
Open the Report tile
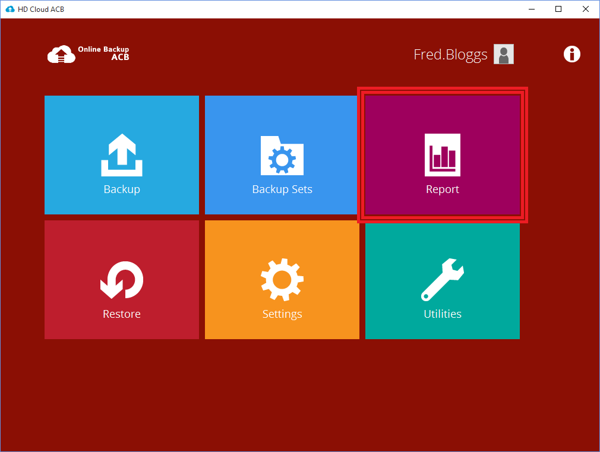(x=443, y=155)
